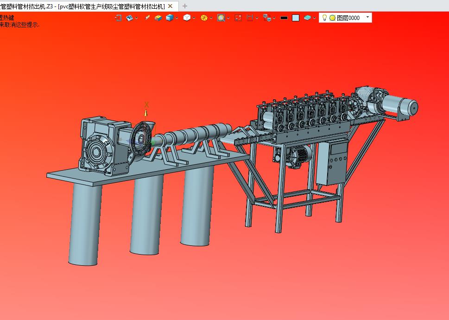
Task: Click the white cube view icon
Action: coord(187,18)
